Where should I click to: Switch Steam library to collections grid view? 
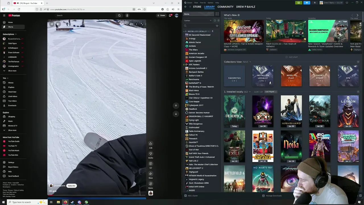click(217, 14)
